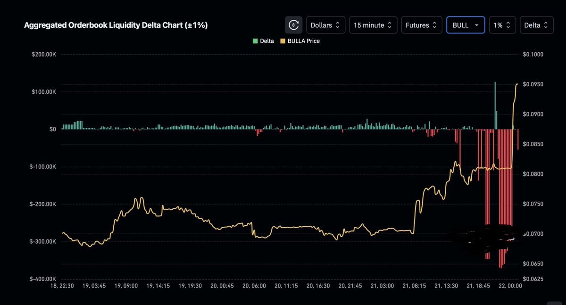The width and height of the screenshot is (566, 305).
Task: Click the chart title text
Action: click(x=116, y=25)
